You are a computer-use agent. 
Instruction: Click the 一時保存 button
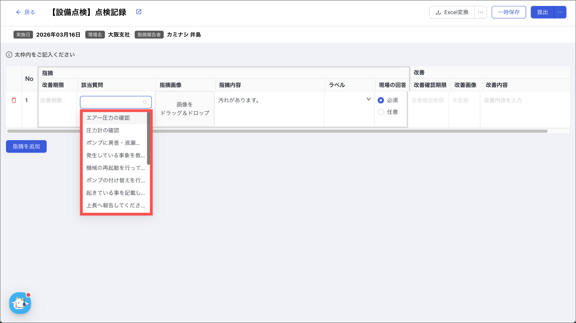click(508, 12)
